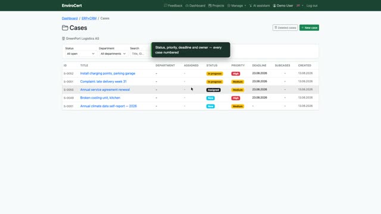Screen dimensions: 381x214
Task: Sort by the Subcases column header
Action: coord(282,65)
